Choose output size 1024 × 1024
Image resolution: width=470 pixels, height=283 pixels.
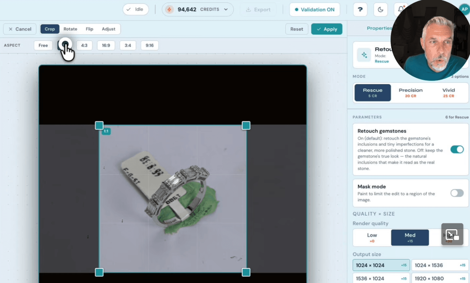381,265
